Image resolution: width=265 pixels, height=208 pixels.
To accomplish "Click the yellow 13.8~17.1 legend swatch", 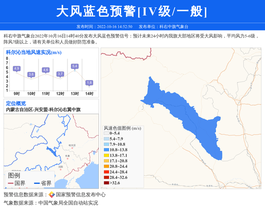I will tap(106, 155).
